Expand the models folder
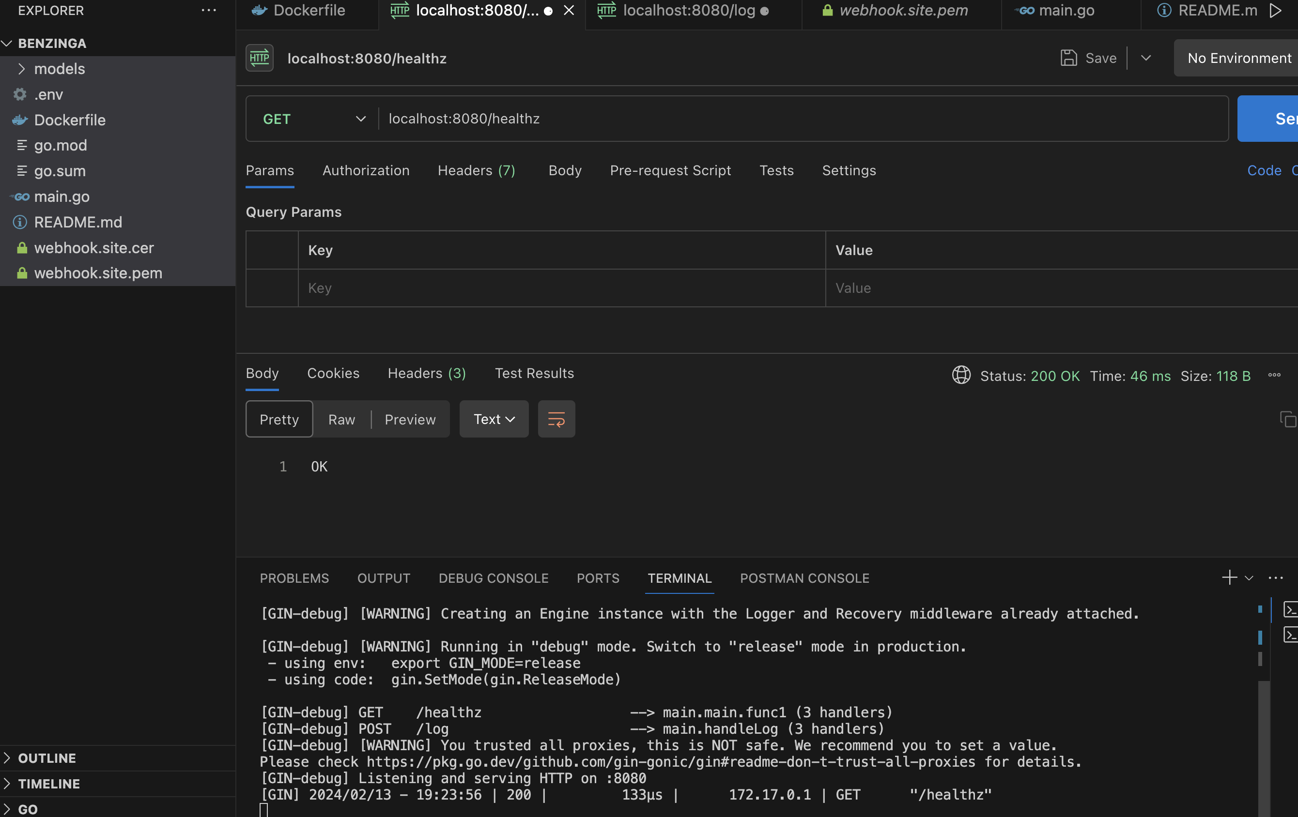 pyautogui.click(x=59, y=69)
